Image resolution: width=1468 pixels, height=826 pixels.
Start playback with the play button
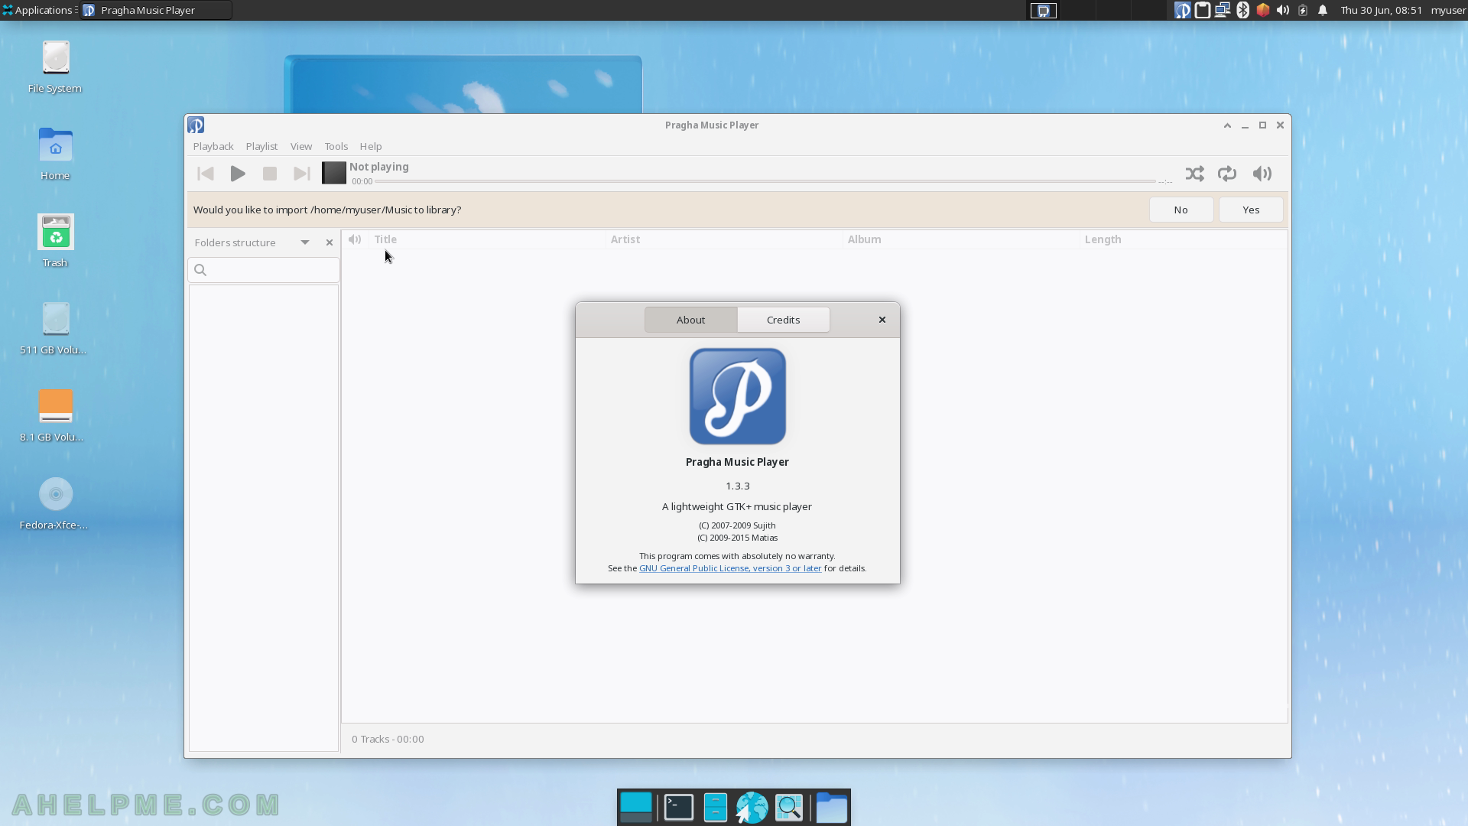(238, 174)
